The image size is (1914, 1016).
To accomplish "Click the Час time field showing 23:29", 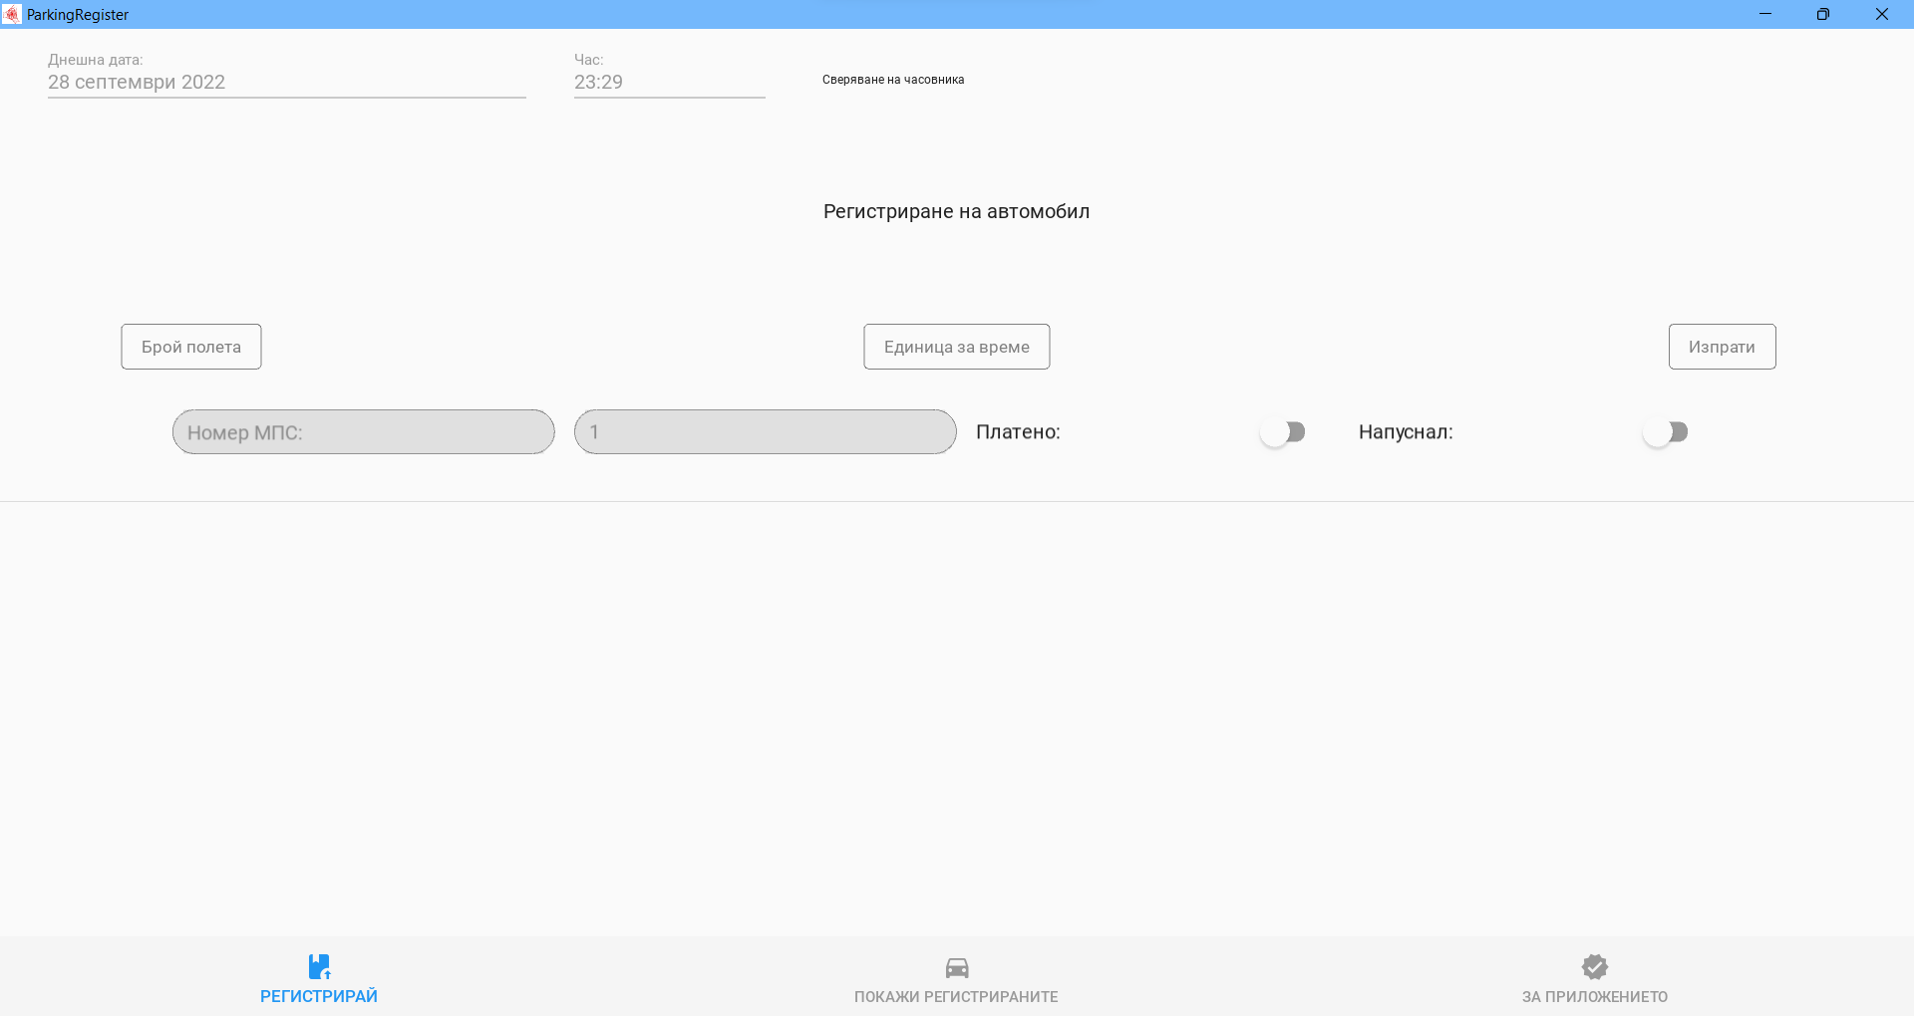I will point(669,83).
